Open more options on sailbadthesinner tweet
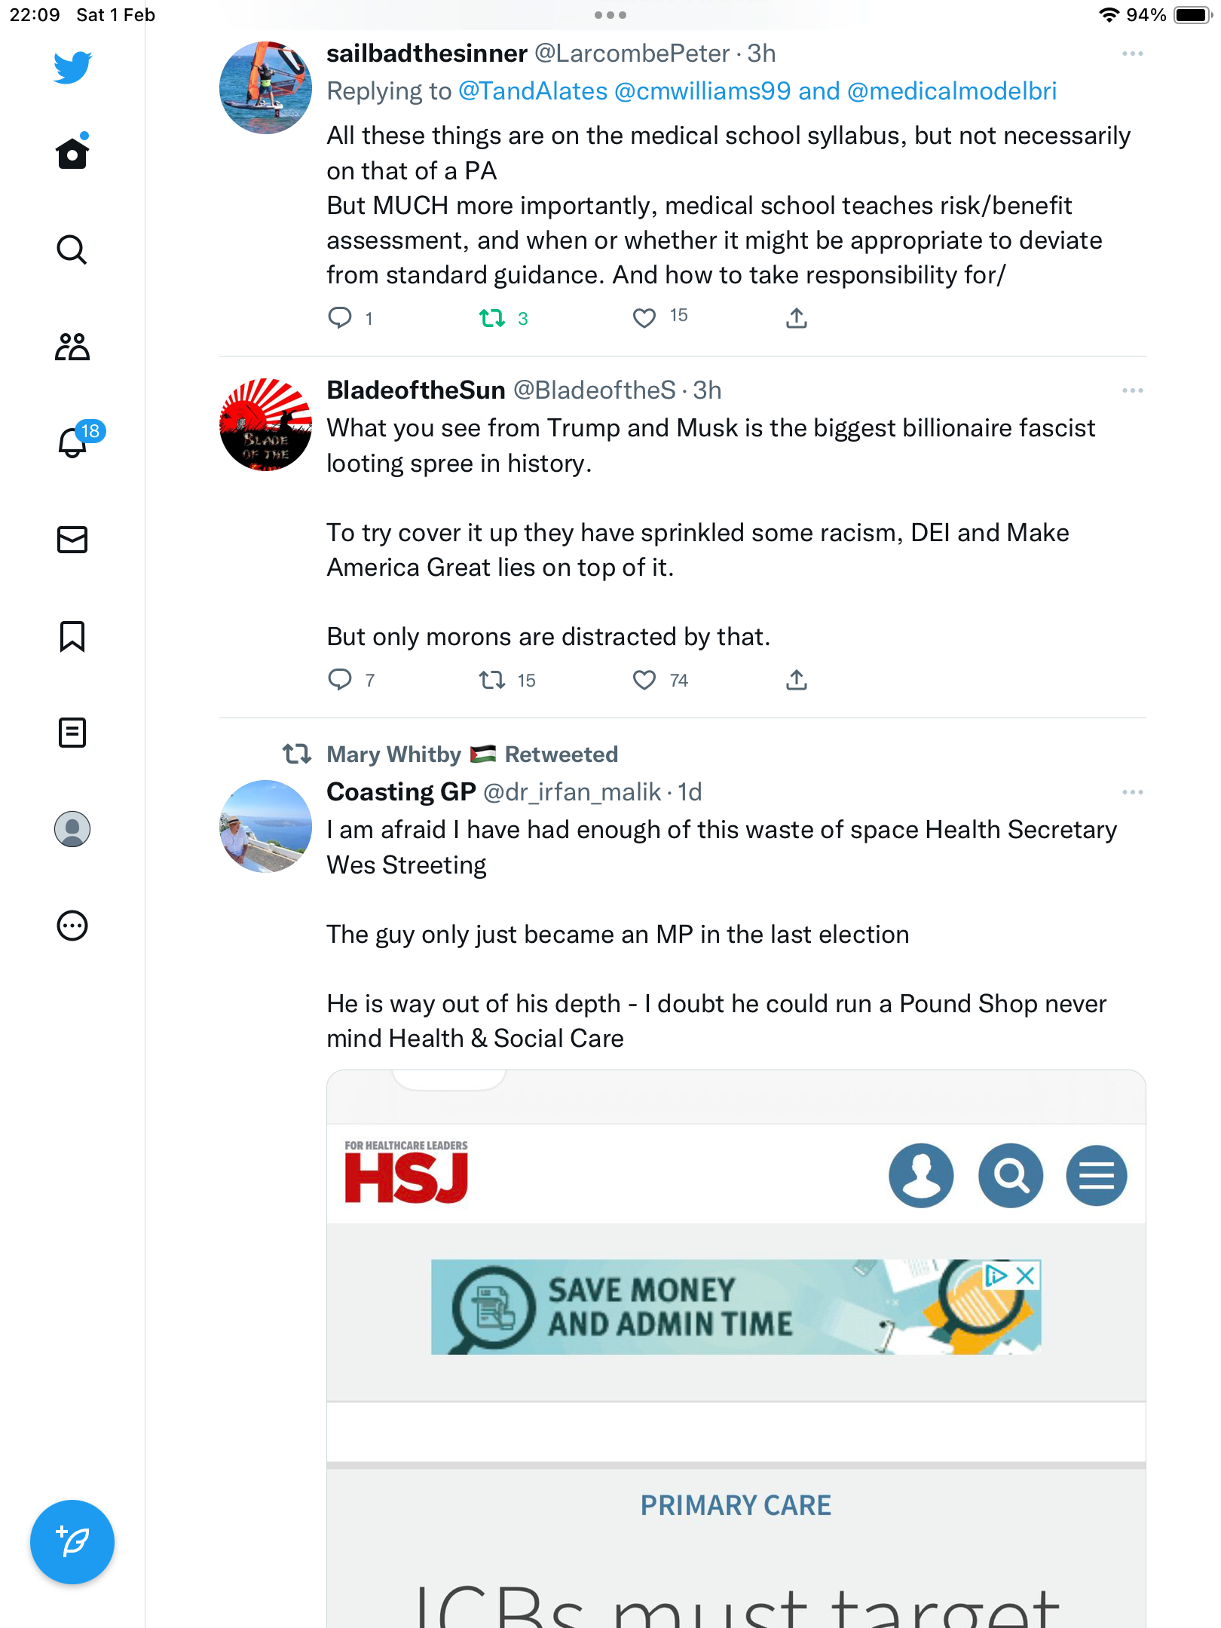The height and width of the screenshot is (1628, 1221). [1132, 54]
